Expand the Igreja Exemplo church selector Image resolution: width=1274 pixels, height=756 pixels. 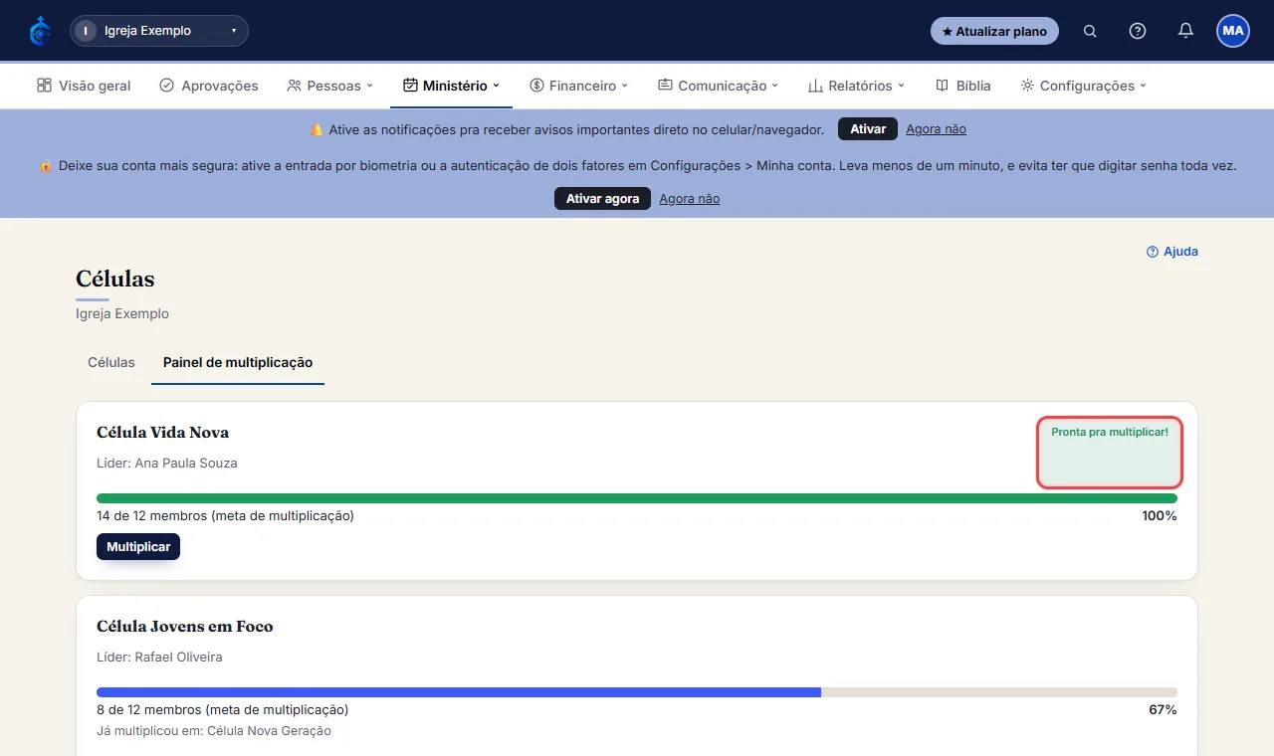tap(159, 31)
